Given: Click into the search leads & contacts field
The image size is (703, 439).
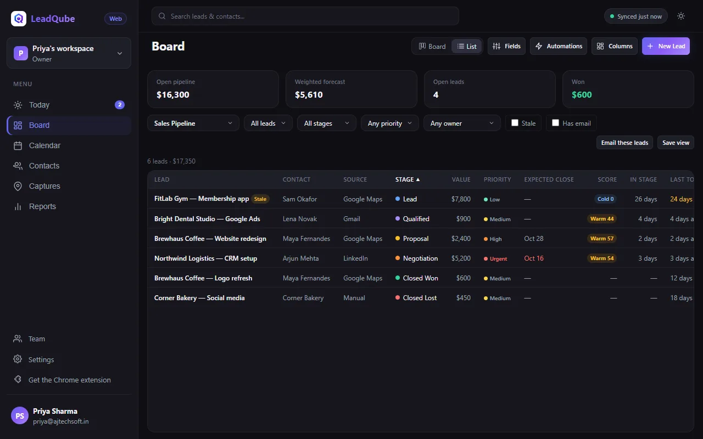Looking at the screenshot, I should click(x=305, y=16).
